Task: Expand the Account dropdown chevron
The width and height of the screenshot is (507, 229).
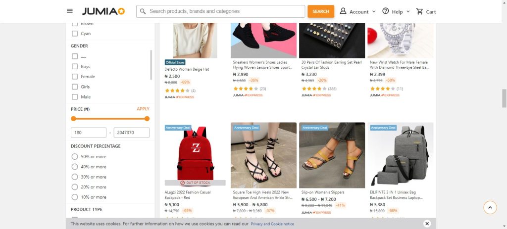Action: [x=374, y=11]
